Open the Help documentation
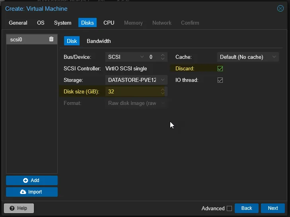The image size is (290, 217). coord(19,208)
